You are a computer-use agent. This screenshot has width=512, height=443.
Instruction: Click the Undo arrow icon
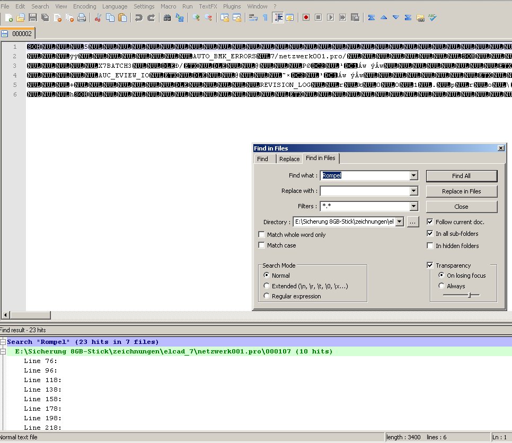click(138, 17)
